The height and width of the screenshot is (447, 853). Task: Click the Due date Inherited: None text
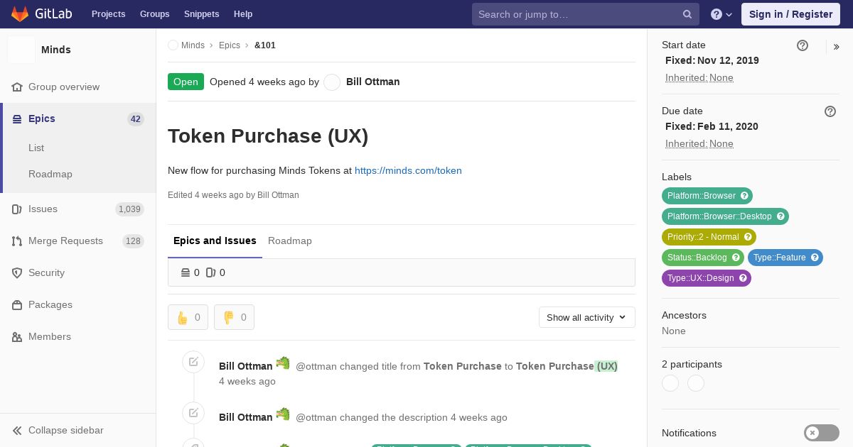click(699, 144)
